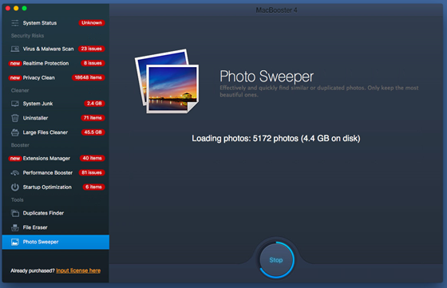Click the Large Files Cleaner label
Screen dimensions: 447x288
[x=45, y=132]
